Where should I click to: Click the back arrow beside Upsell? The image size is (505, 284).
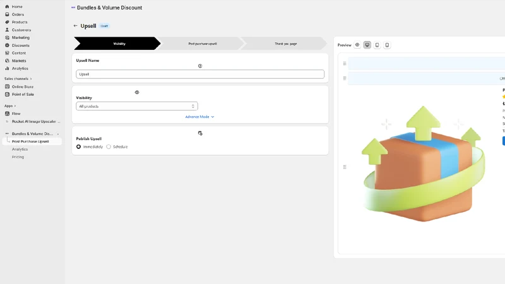click(x=75, y=26)
